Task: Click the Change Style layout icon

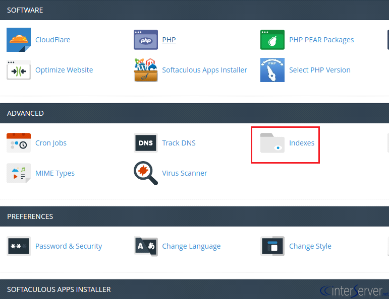Action: [x=272, y=246]
